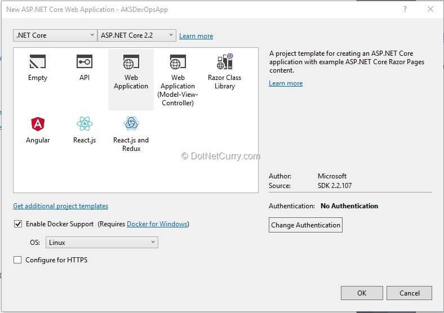Viewport: 444px width, 313px height.
Task: Click the help question mark icon
Action: [405, 9]
